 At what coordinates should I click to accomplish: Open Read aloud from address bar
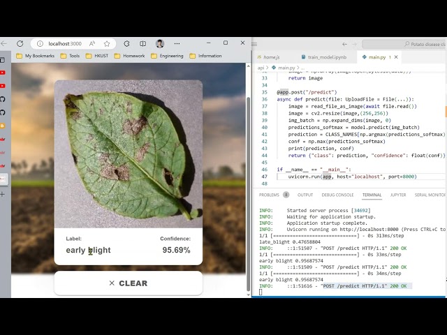[x=92, y=43]
